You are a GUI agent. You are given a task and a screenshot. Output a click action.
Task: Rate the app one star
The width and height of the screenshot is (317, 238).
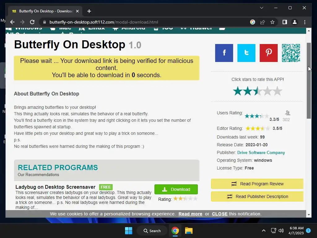pos(238,91)
